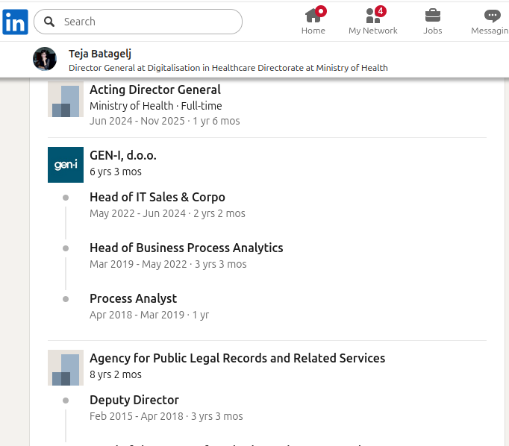Image resolution: width=509 pixels, height=446 pixels.
Task: Click the search magnifier icon
Action: pyautogui.click(x=49, y=22)
